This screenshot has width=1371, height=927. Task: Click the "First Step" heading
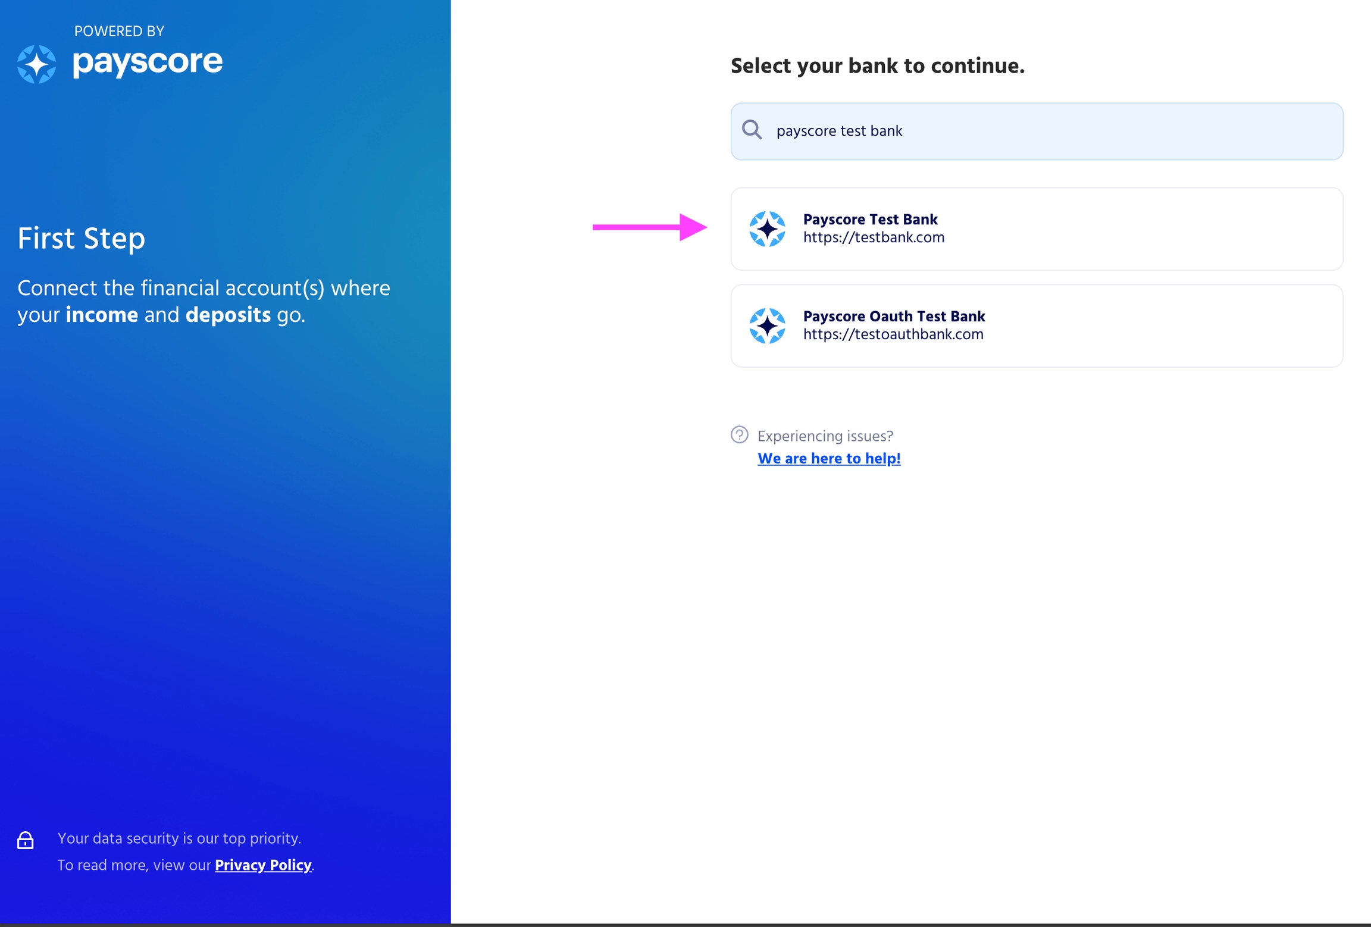click(82, 239)
